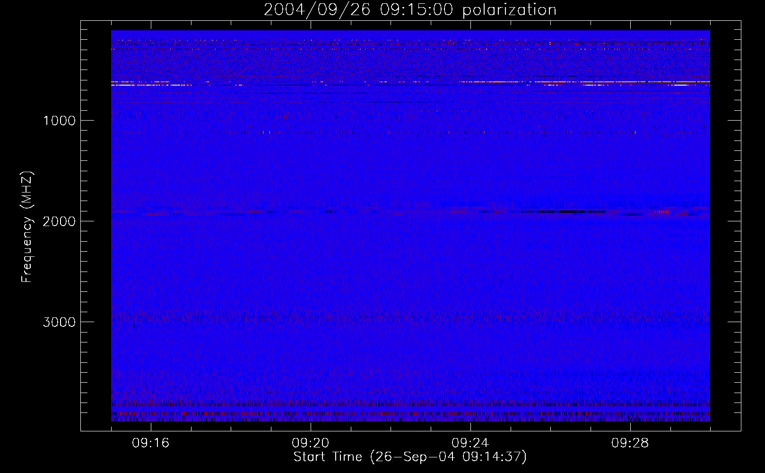This screenshot has height=473, width=765.
Task: Click the 09:16 time tick label
Action: [x=151, y=443]
